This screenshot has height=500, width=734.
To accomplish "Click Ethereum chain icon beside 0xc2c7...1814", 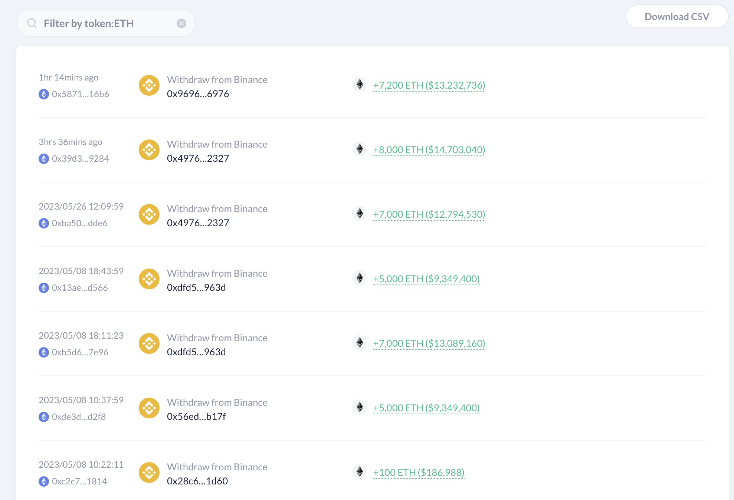I will (x=44, y=481).
